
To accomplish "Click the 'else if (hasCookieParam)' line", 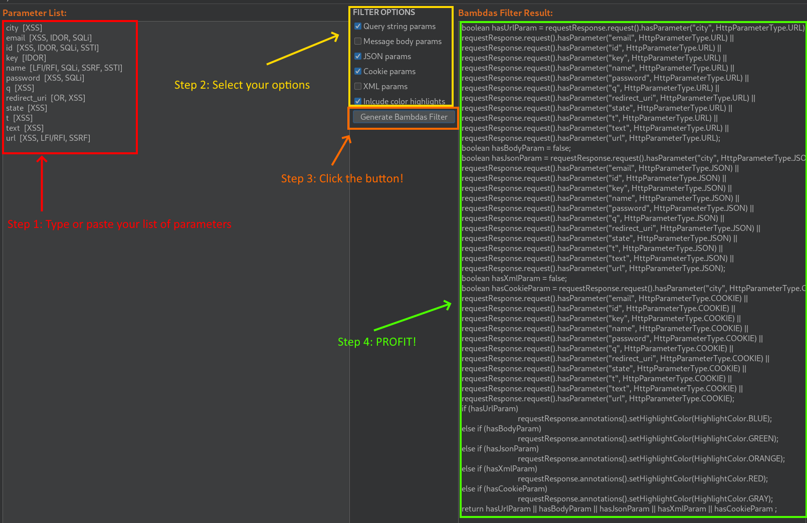I will [x=504, y=488].
